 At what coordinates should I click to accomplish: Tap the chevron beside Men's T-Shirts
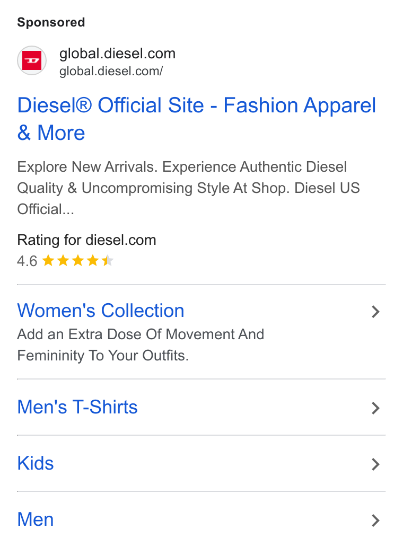[x=375, y=408]
